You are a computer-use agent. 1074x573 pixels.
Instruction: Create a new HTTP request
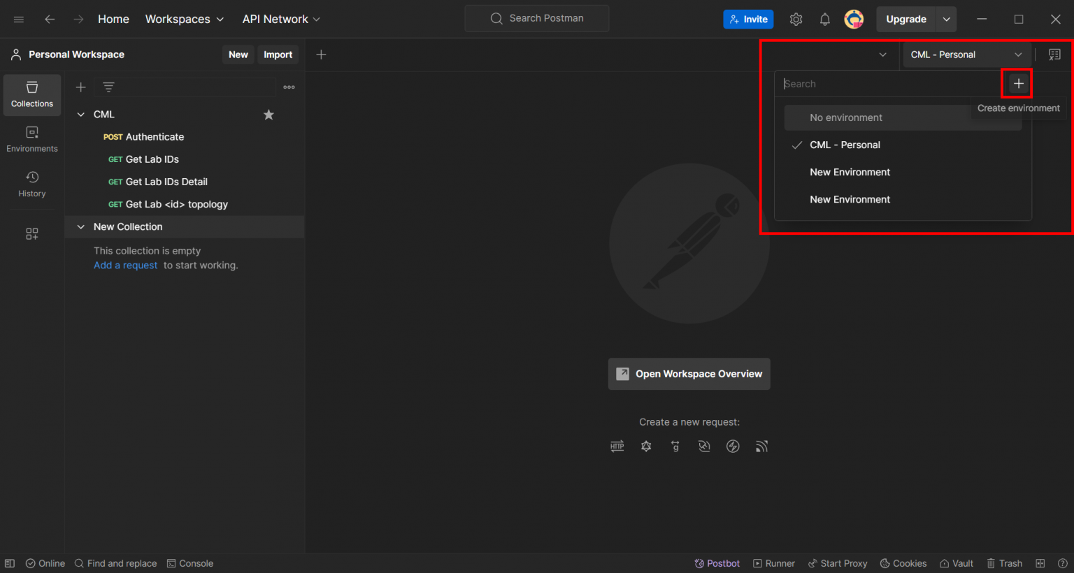coord(617,446)
